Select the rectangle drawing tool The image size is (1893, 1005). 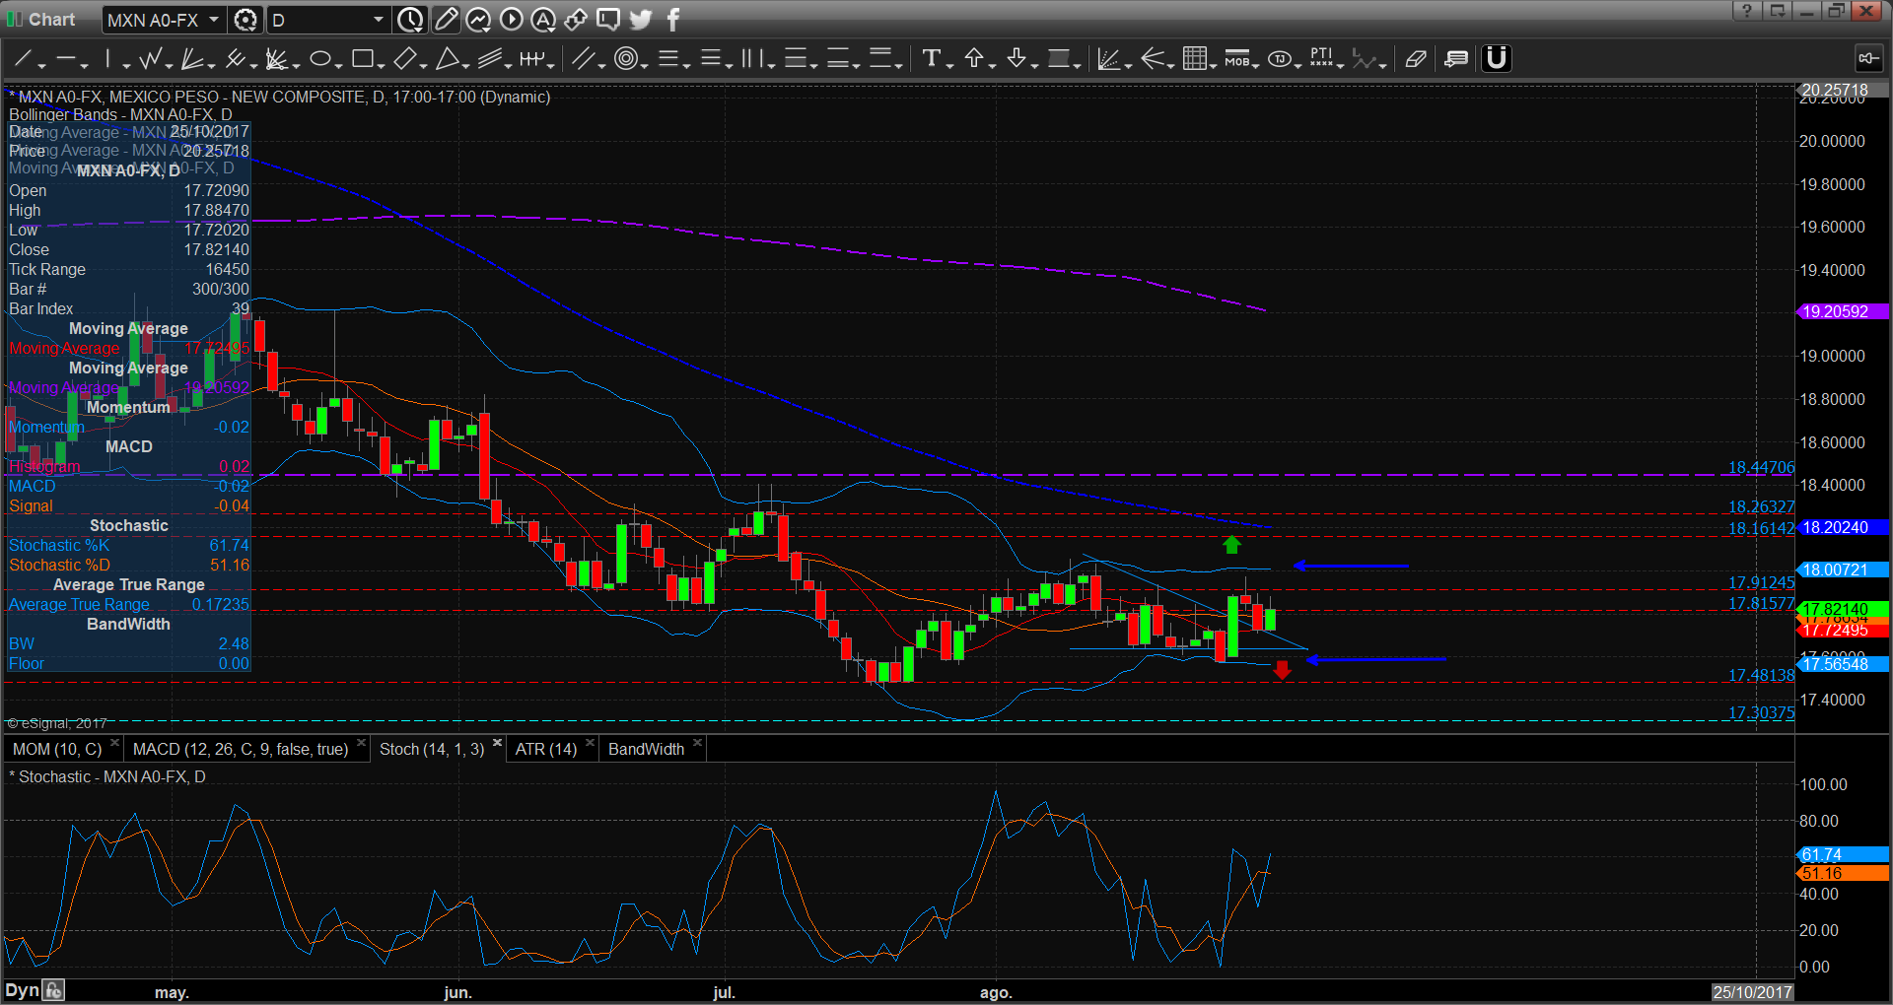pos(362,59)
